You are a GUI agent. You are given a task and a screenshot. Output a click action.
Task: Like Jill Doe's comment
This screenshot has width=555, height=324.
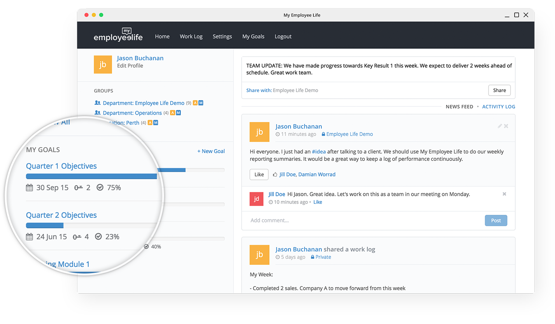click(x=318, y=202)
